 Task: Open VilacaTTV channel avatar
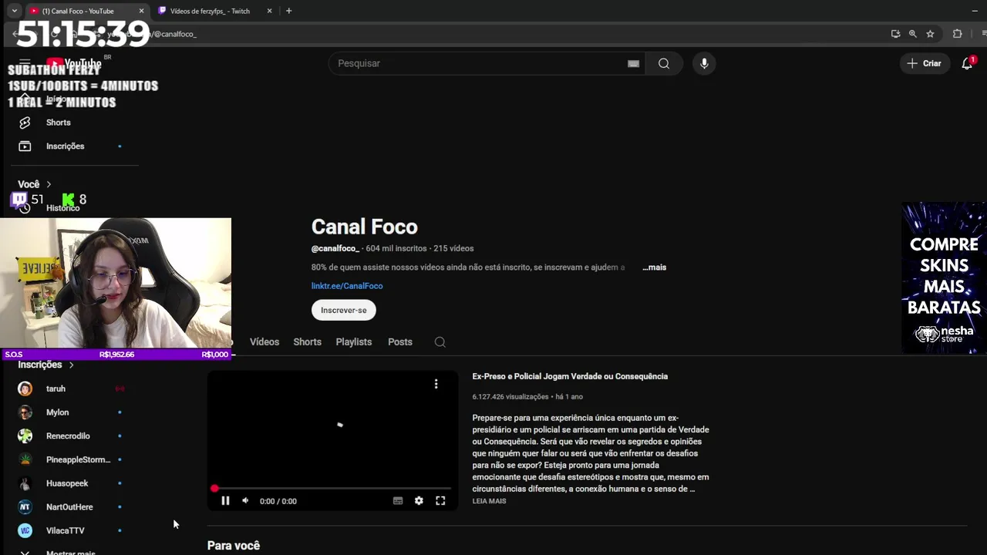click(25, 531)
